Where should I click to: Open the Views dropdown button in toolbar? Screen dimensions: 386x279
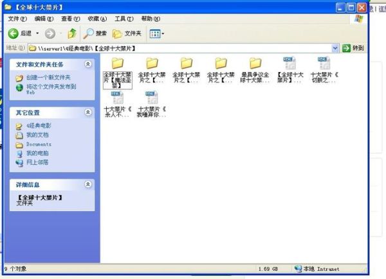(x=157, y=33)
